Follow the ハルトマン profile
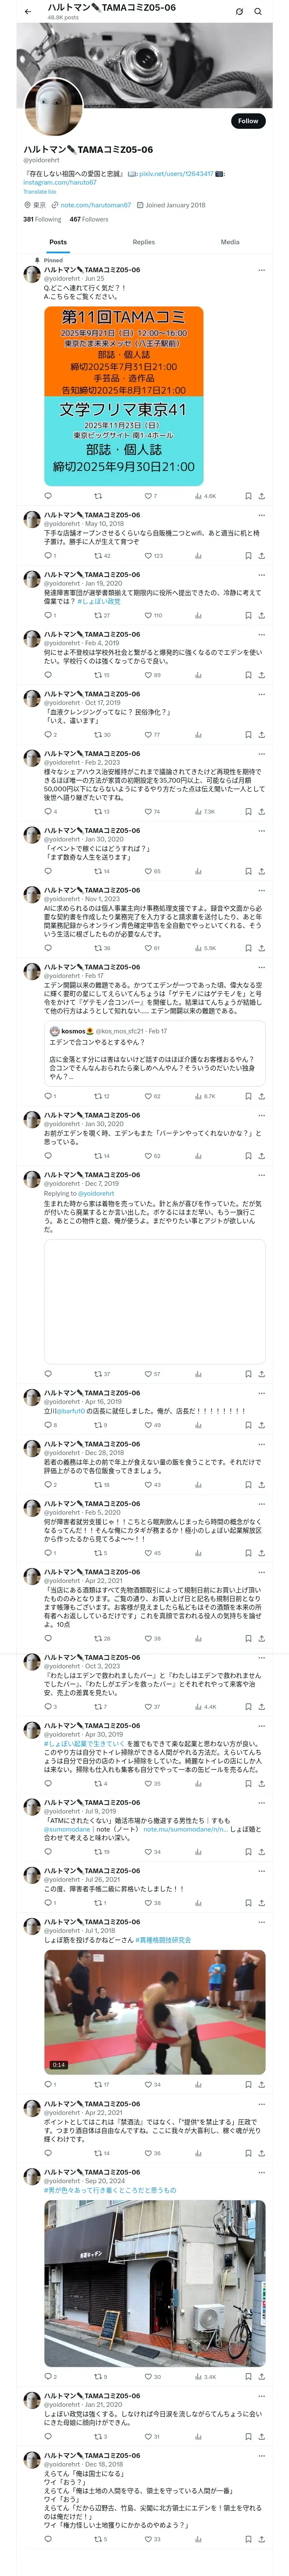 [248, 120]
